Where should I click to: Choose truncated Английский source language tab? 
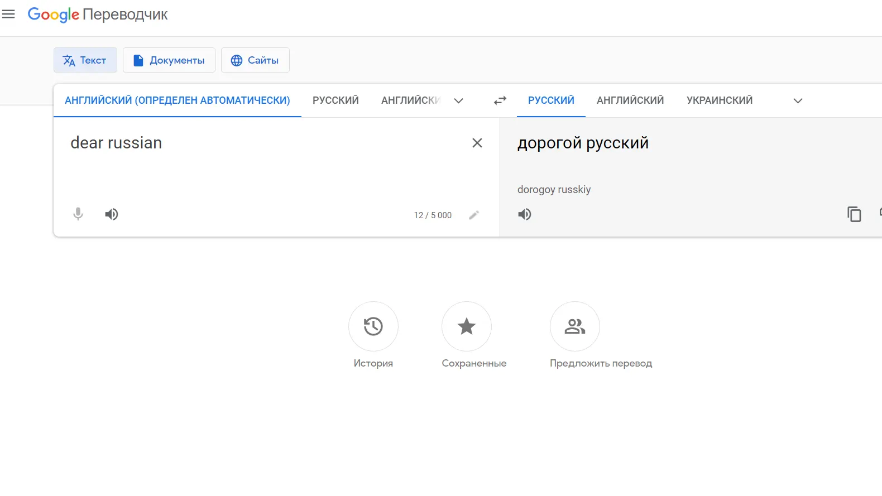click(x=411, y=100)
